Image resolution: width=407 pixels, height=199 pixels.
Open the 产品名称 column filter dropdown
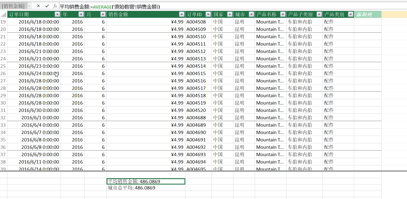click(282, 14)
